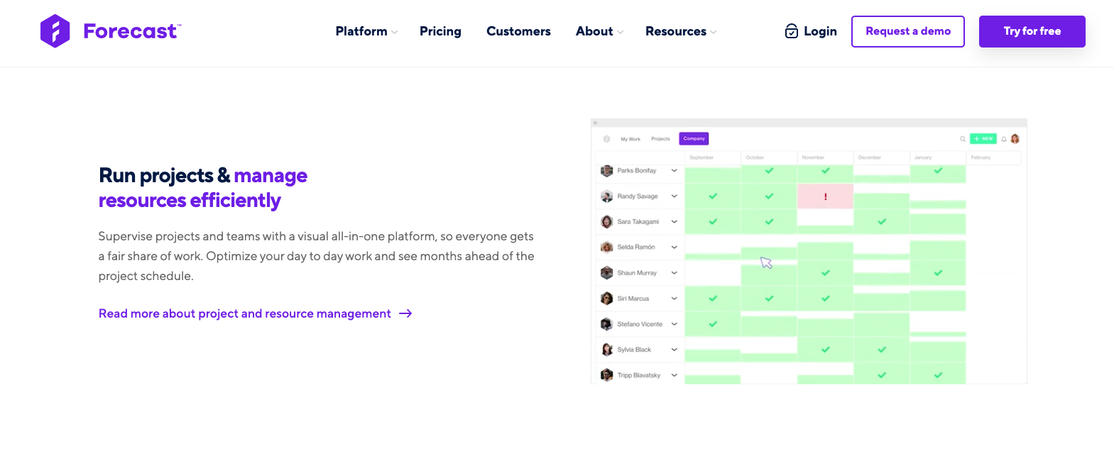Click the notification bell in the app preview
This screenshot has height=458, width=1114.
(1004, 139)
